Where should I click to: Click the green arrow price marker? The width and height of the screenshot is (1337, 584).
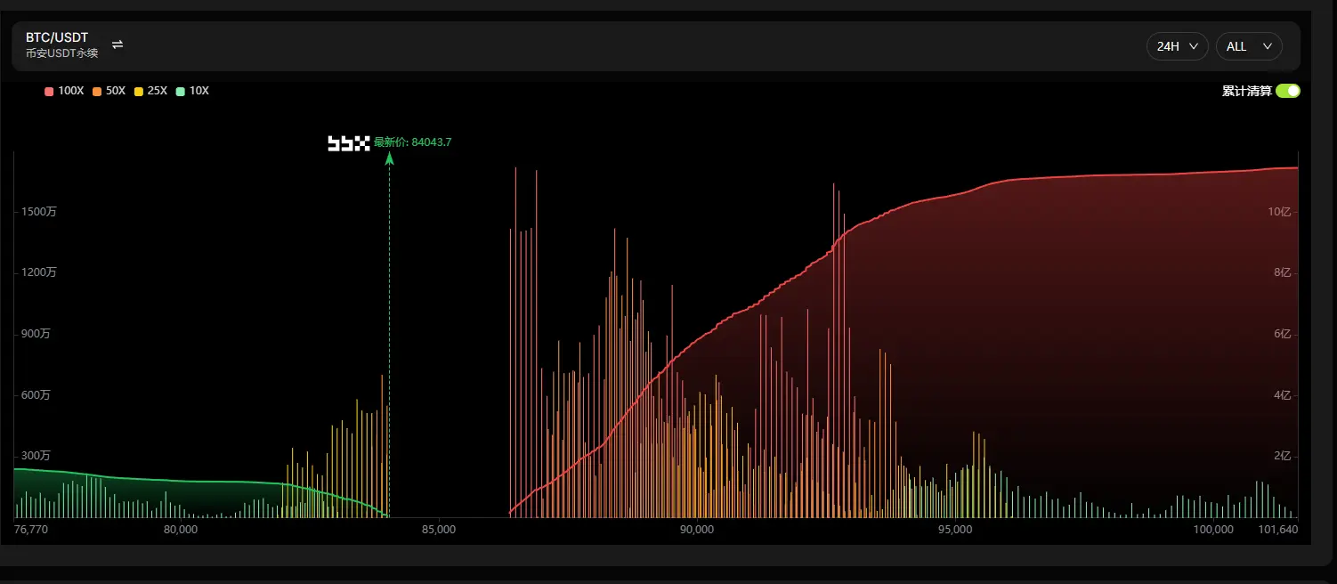coord(389,158)
